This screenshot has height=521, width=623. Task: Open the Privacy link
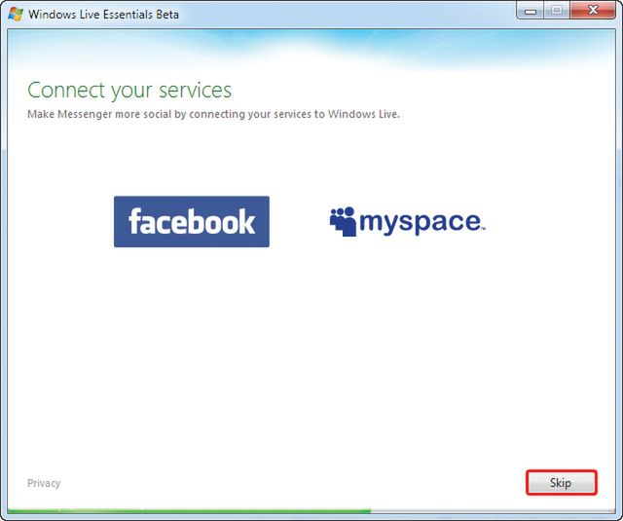(x=44, y=483)
